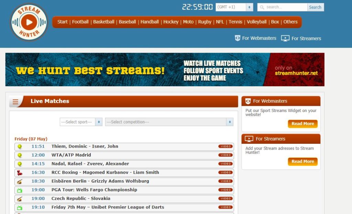
Task: Click VIDEO badge for RCC Boxing
Action: click(x=225, y=173)
